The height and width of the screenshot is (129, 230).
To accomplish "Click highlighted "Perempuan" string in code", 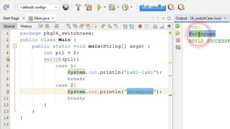I will [140, 92].
